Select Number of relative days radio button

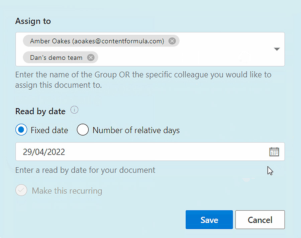83,130
